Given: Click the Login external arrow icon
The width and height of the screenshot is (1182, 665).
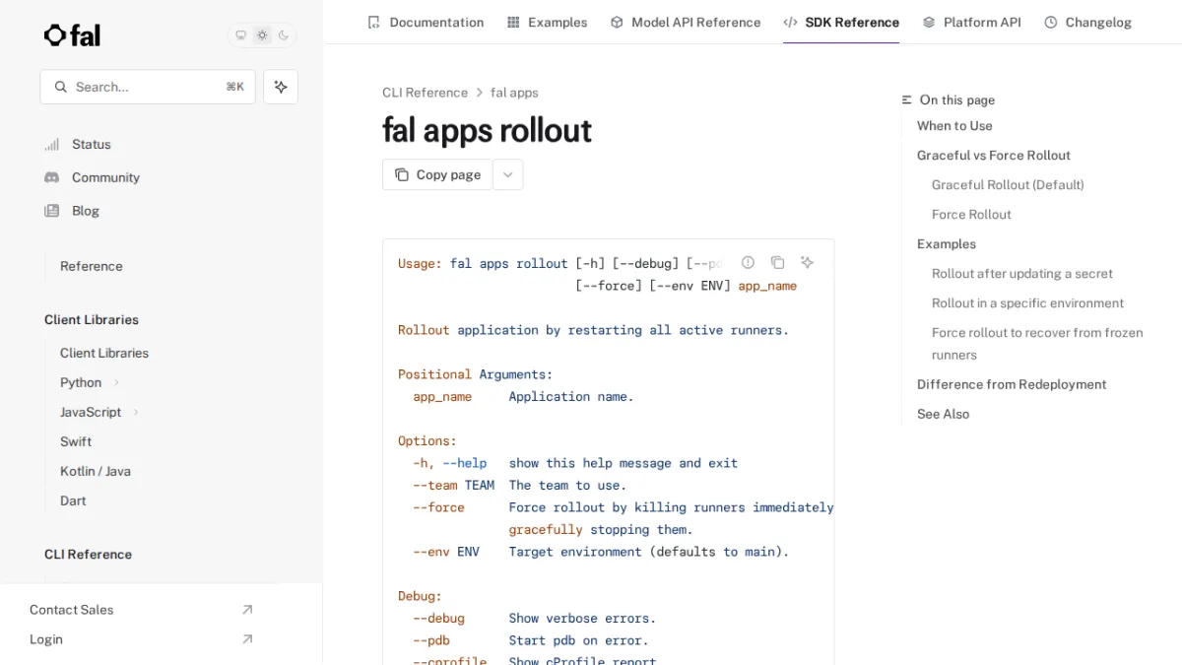Looking at the screenshot, I should point(247,639).
